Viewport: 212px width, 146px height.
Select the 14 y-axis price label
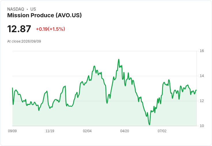pyautogui.click(x=202, y=76)
